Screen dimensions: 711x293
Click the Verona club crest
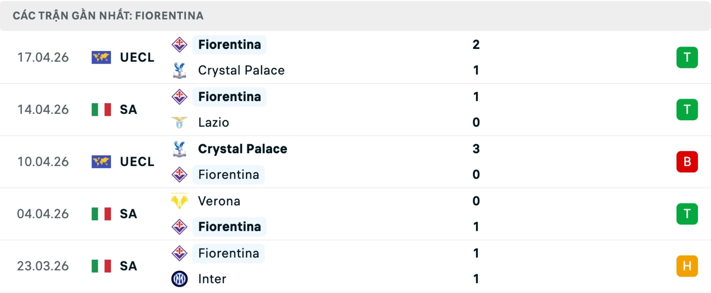(180, 201)
